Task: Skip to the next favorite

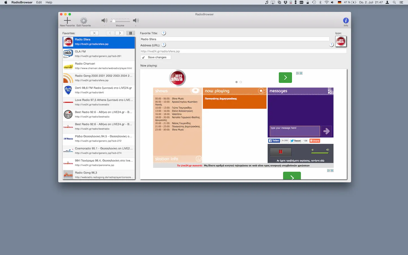Action: tap(120, 33)
